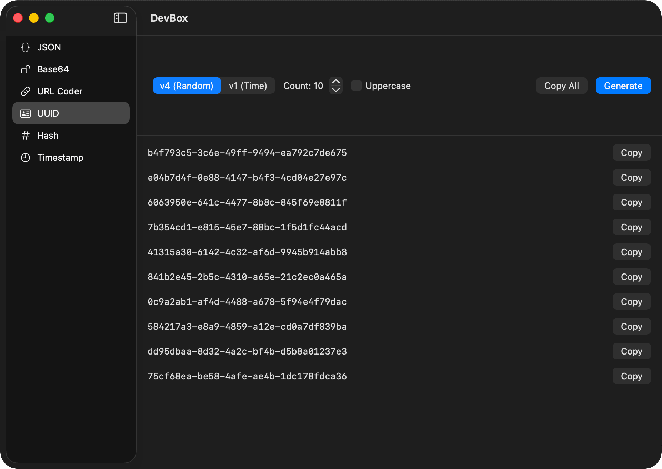Select UUID text e04b7d4f-0e88-4147-b4f3-4cd04e27e97c
Screen dimensions: 662x469
click(247, 178)
